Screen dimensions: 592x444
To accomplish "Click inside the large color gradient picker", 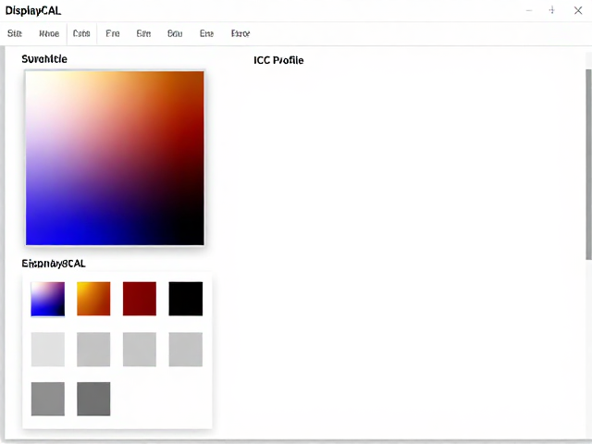I will [x=115, y=158].
